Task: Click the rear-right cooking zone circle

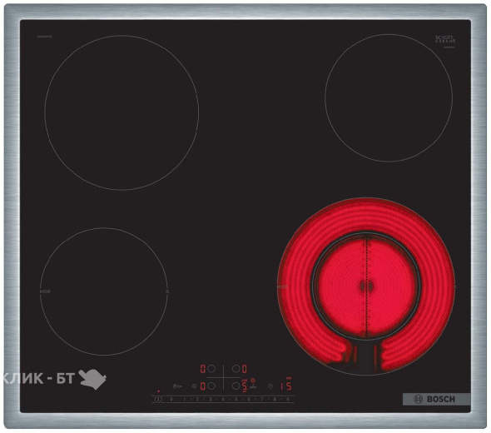Action: [x=389, y=97]
